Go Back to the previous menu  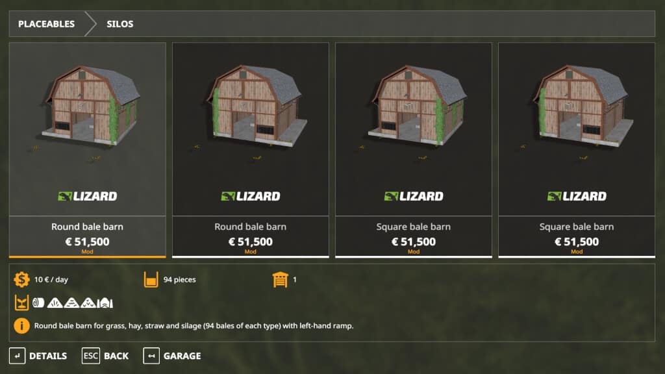[x=116, y=356]
